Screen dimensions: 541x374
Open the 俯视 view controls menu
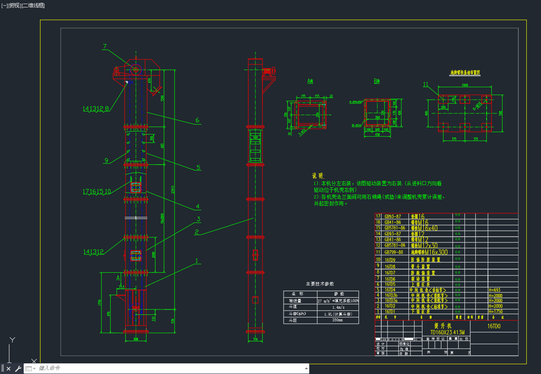(14, 5)
